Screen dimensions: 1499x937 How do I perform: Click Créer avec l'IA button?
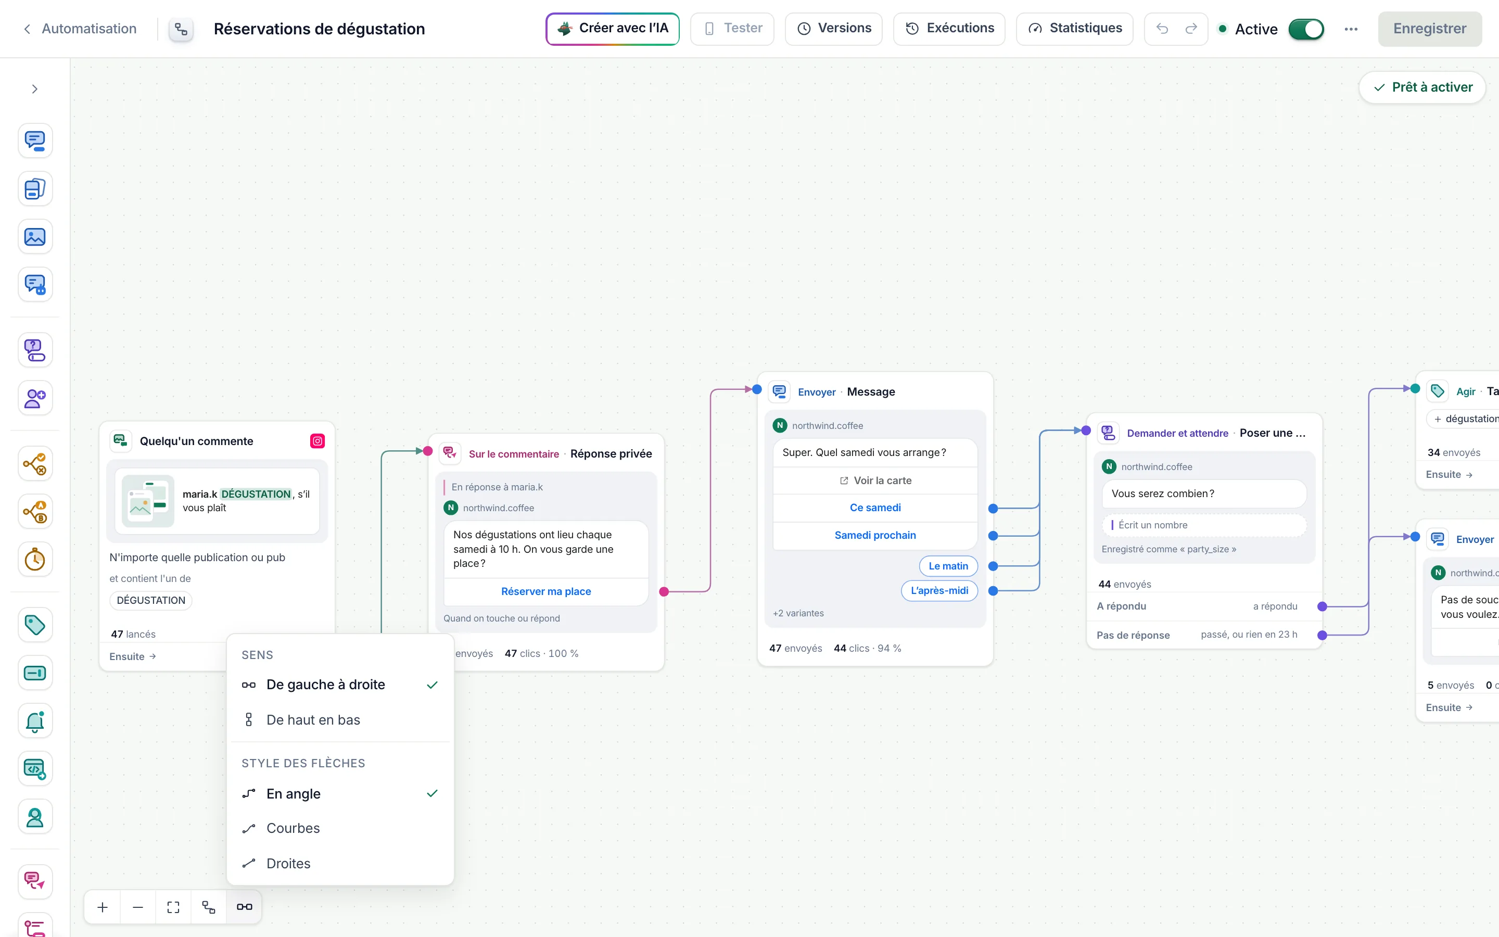[612, 29]
